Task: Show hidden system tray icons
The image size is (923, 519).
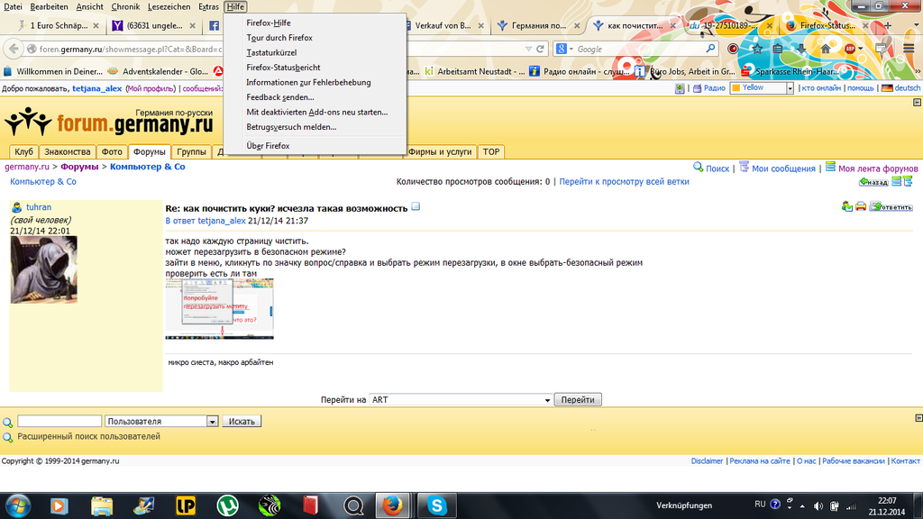Action: [802, 506]
